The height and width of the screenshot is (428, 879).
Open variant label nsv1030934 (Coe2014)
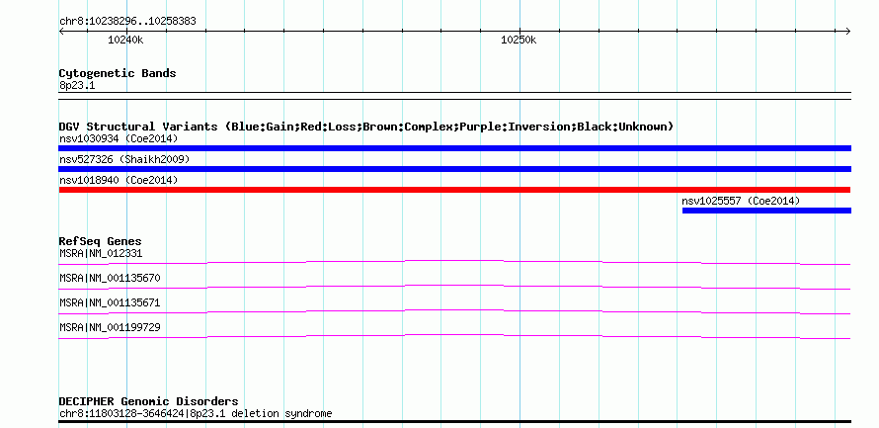click(119, 138)
